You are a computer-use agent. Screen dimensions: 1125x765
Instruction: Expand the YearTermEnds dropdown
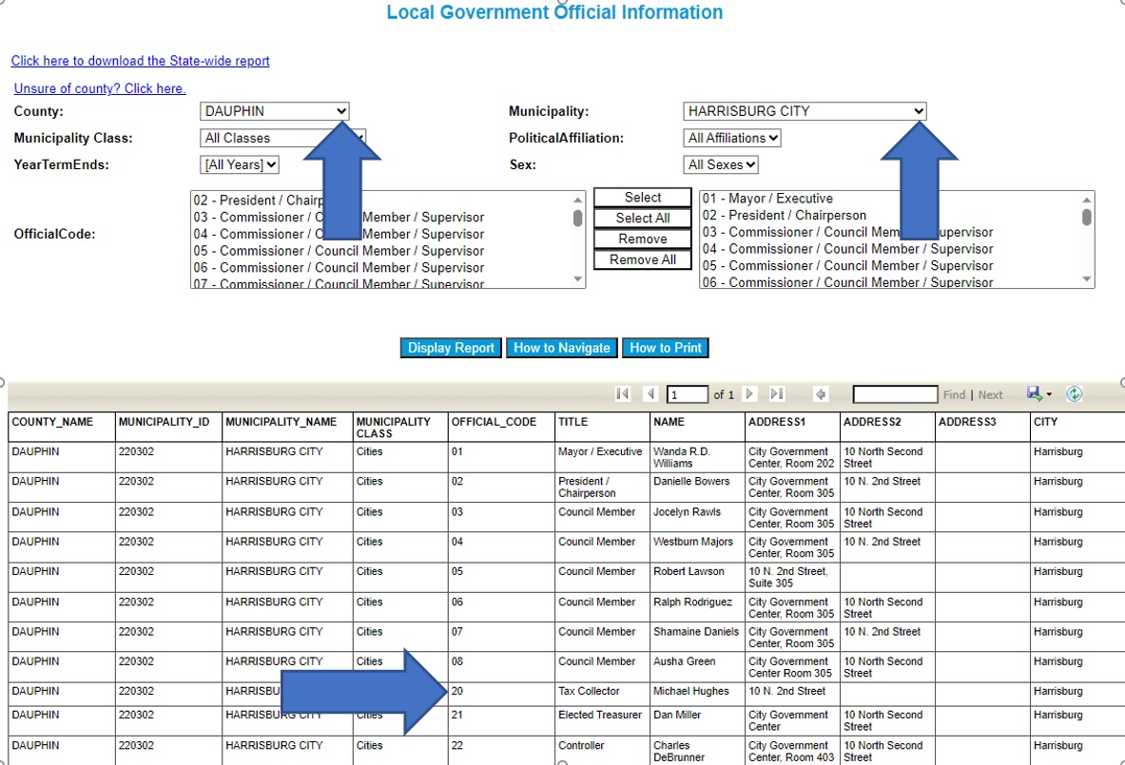coord(241,164)
